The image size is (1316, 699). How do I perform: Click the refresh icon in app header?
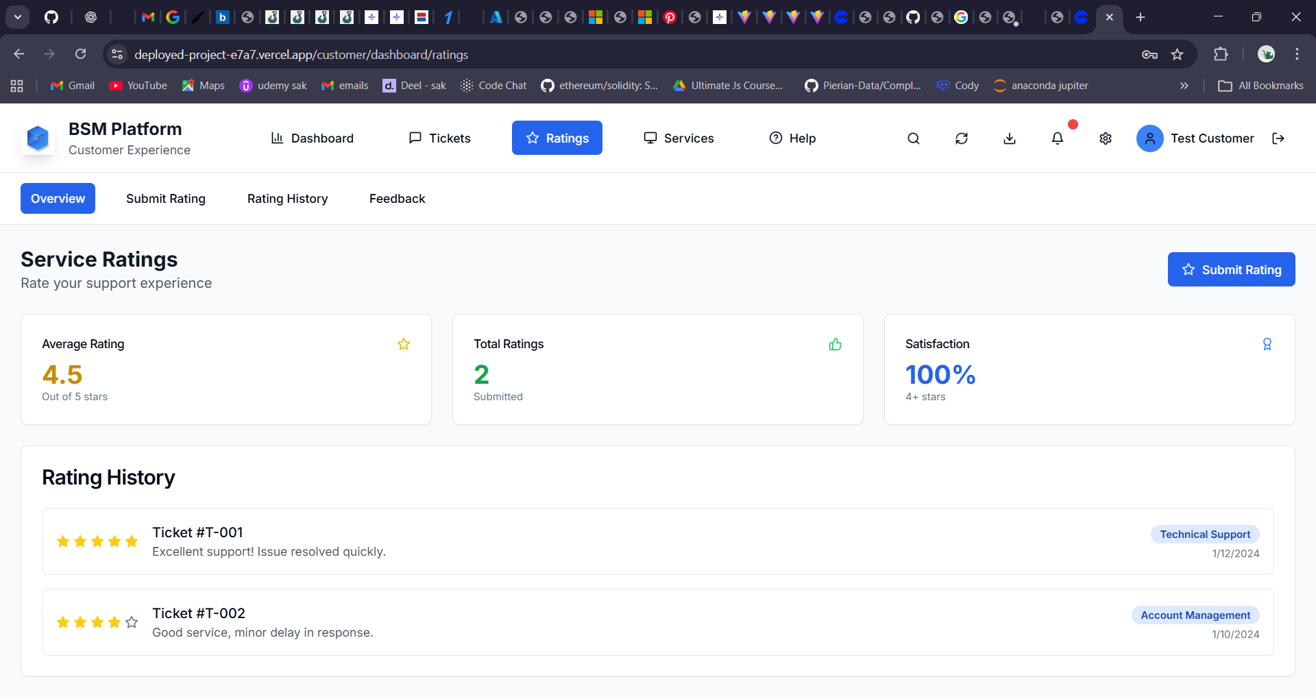962,138
